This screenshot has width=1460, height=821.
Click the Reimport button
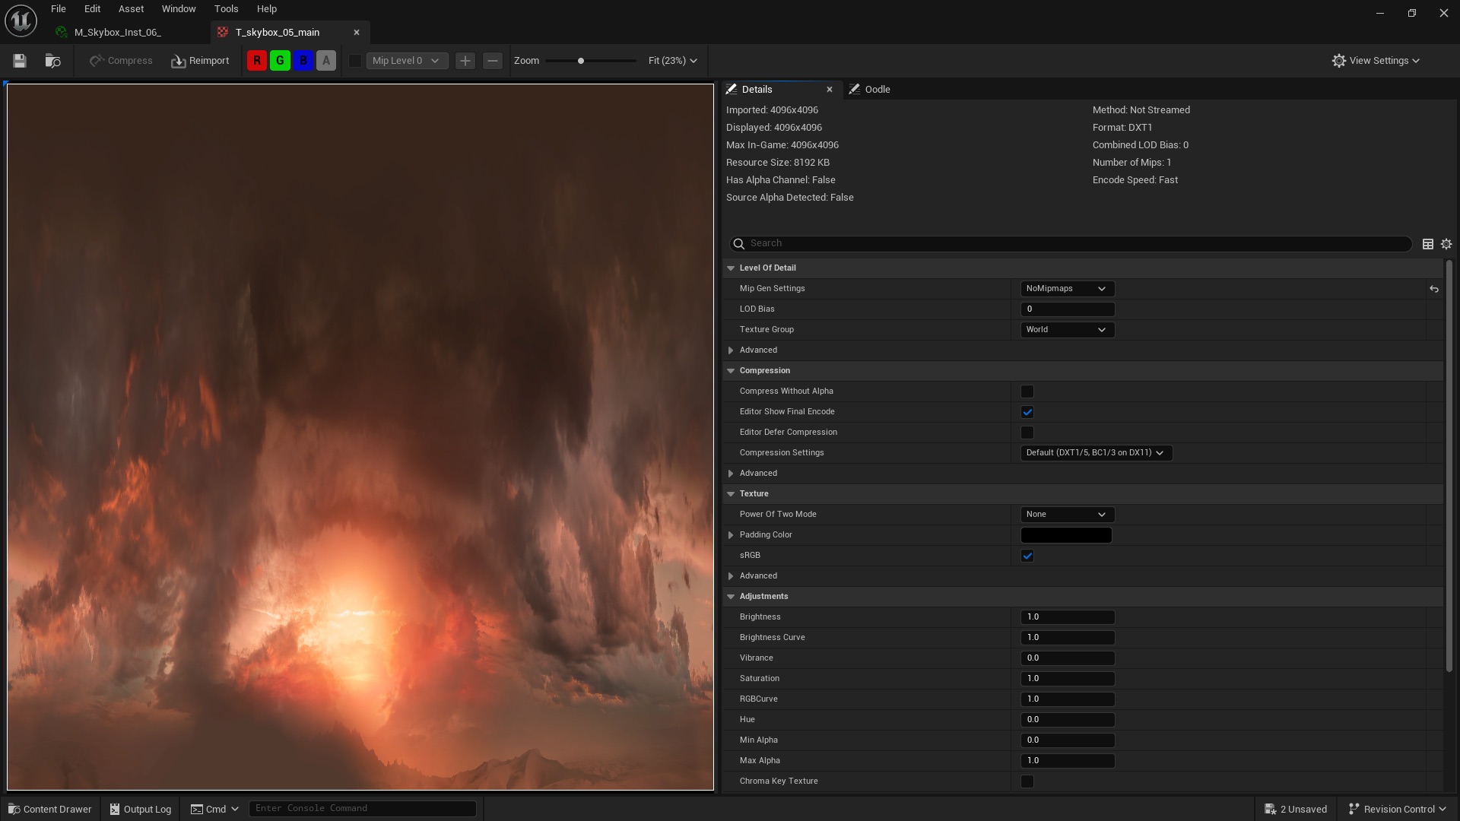tap(200, 61)
